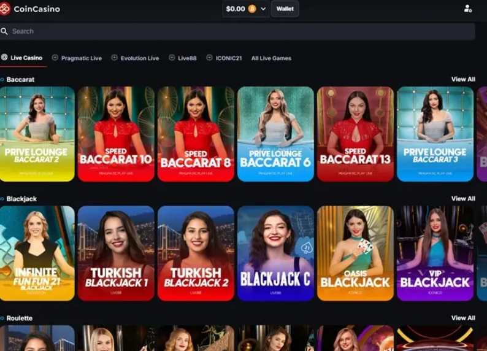This screenshot has width=487, height=351.
Task: Open the $0.00 balance selector
Action: click(x=246, y=9)
